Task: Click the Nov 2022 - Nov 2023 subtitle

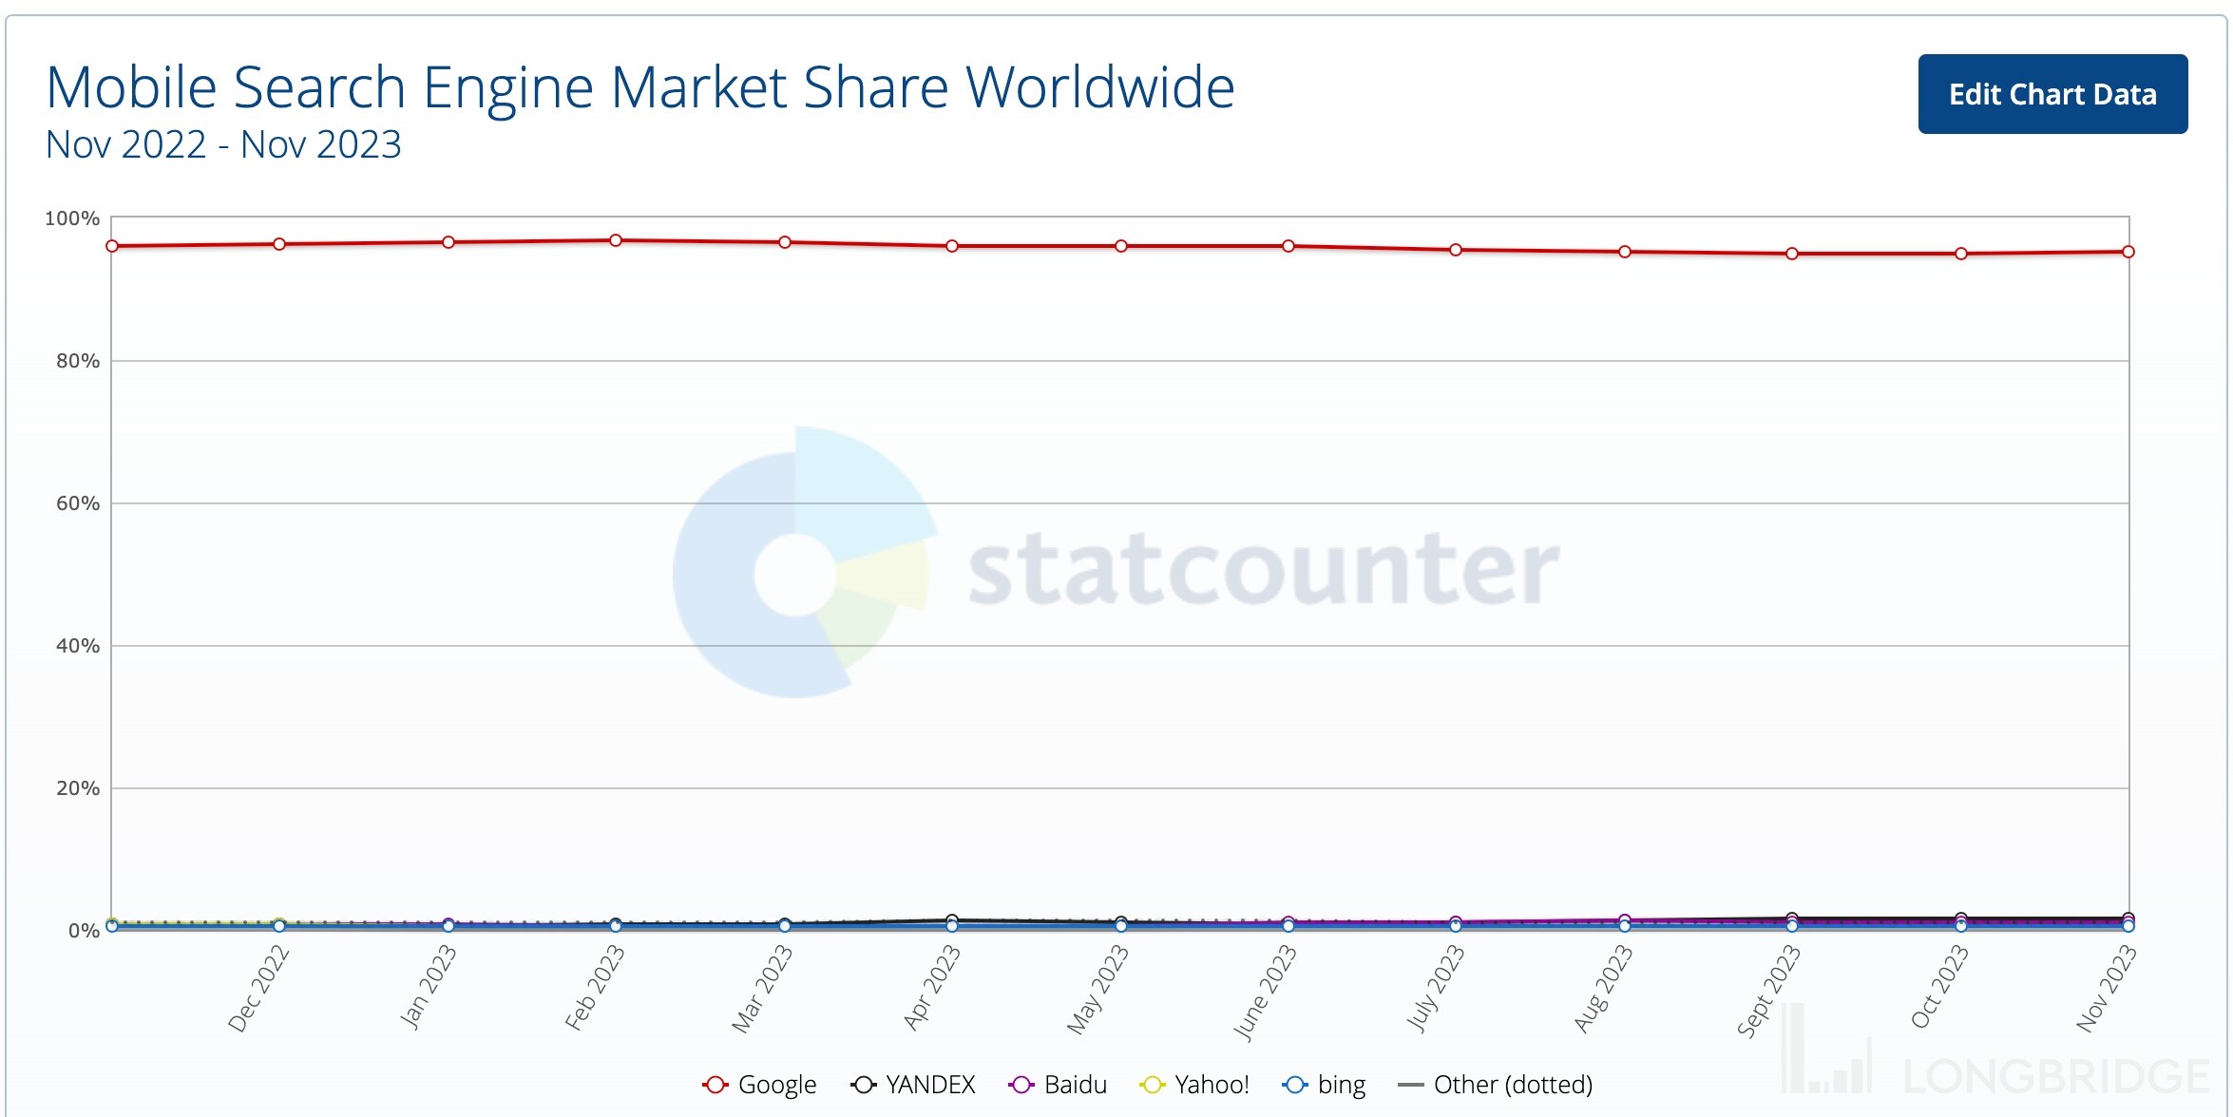Action: (x=223, y=144)
